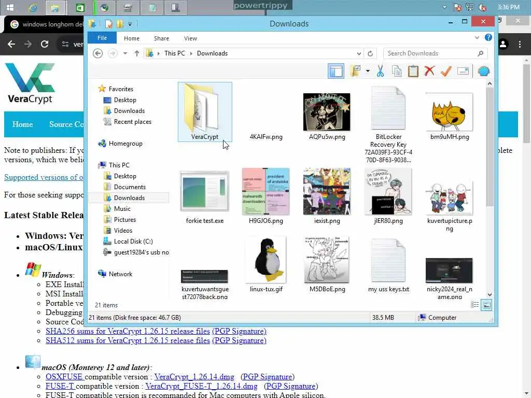Select Local Disk (C:) drive
Image resolution: width=531 pixels, height=398 pixels.
[133, 241]
